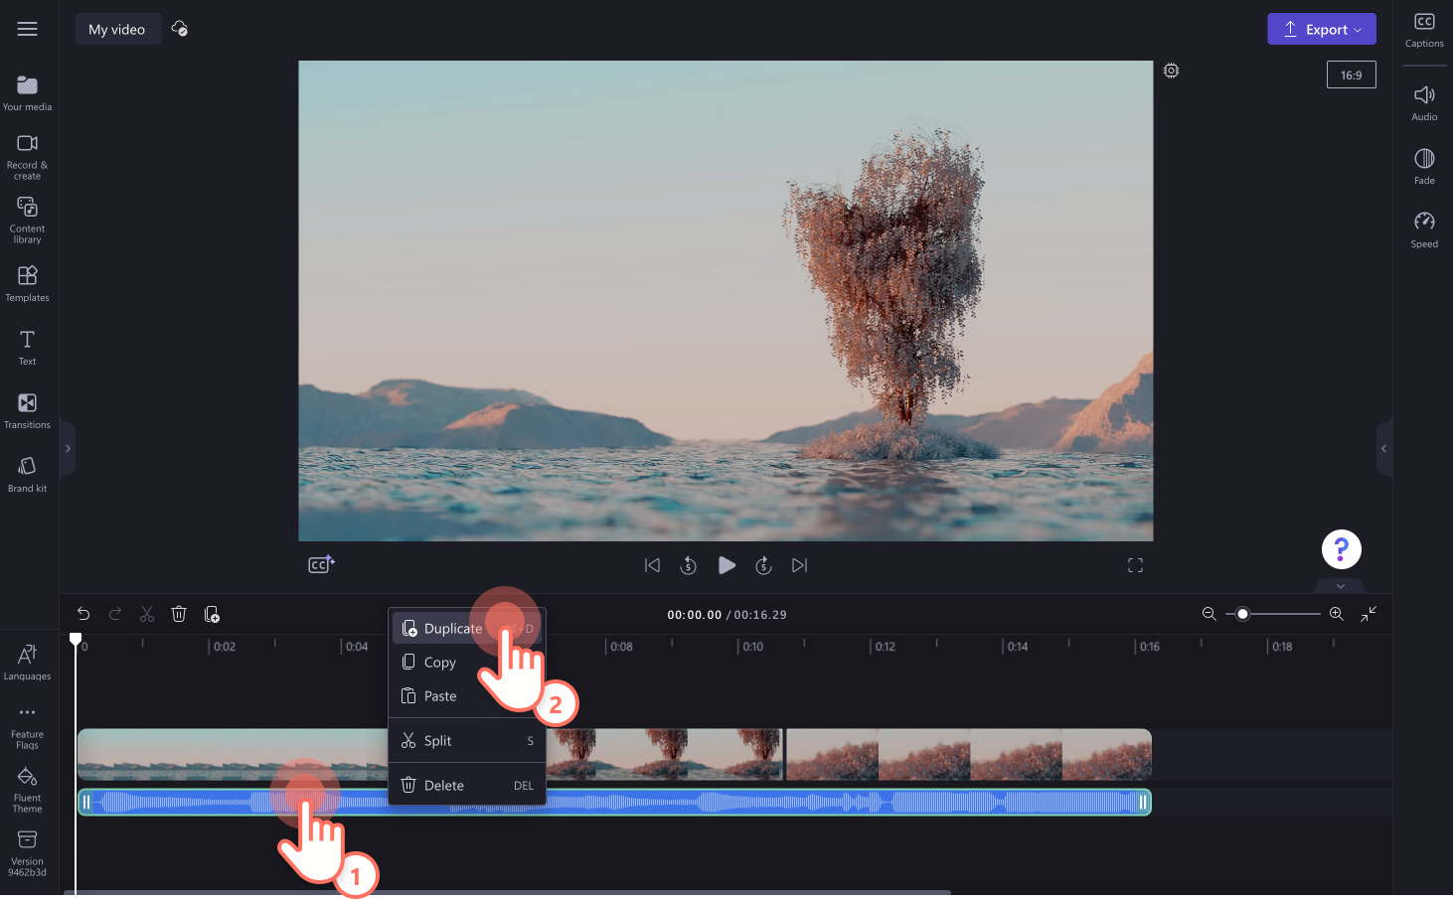Open Record & create panel

27,157
